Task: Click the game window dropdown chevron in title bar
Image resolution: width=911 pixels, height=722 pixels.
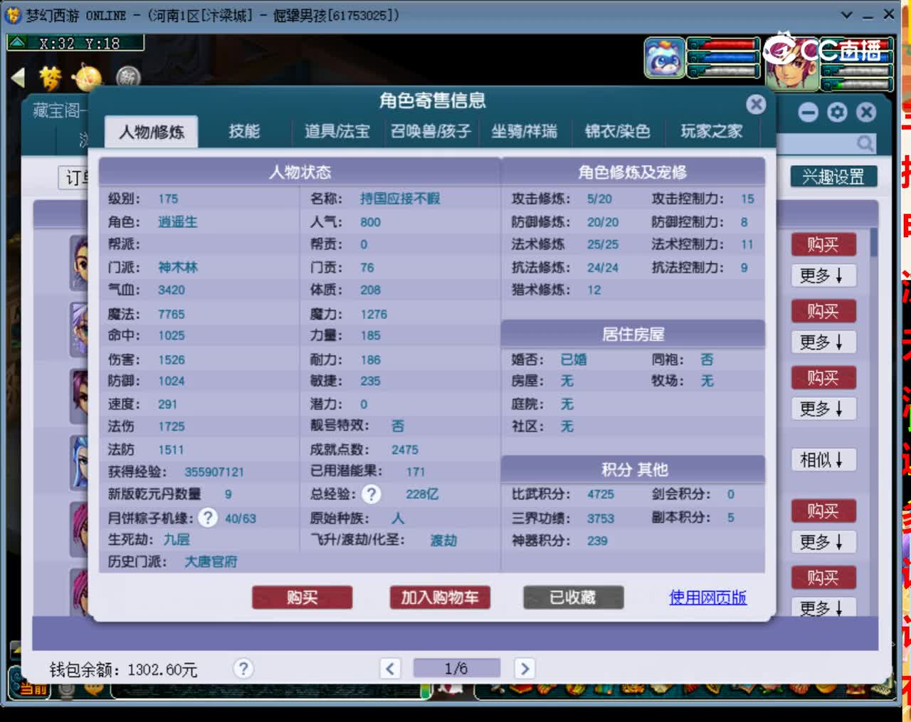Action: [x=847, y=14]
